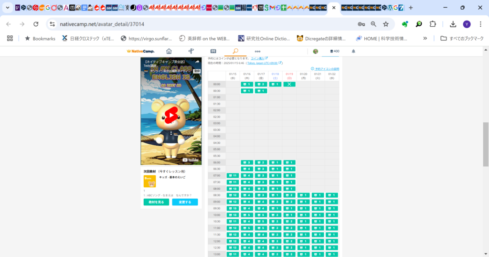Click the notification bell icon
This screenshot has height=257, width=489.
(x=353, y=51)
